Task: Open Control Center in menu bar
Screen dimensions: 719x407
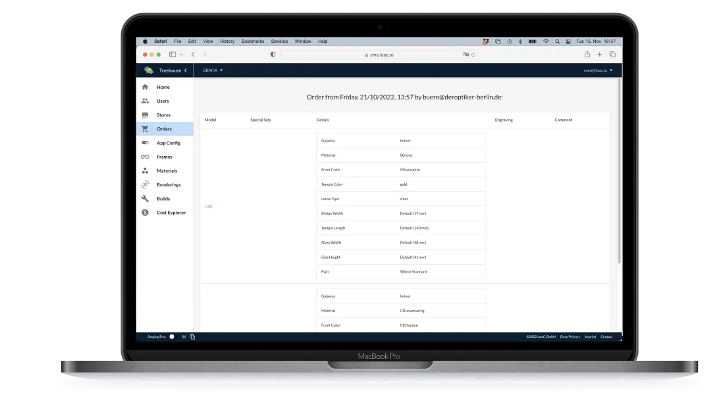Action: [x=568, y=41]
